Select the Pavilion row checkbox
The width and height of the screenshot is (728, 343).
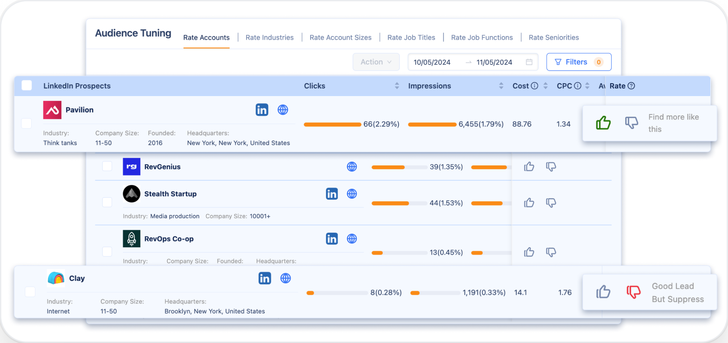[27, 123]
